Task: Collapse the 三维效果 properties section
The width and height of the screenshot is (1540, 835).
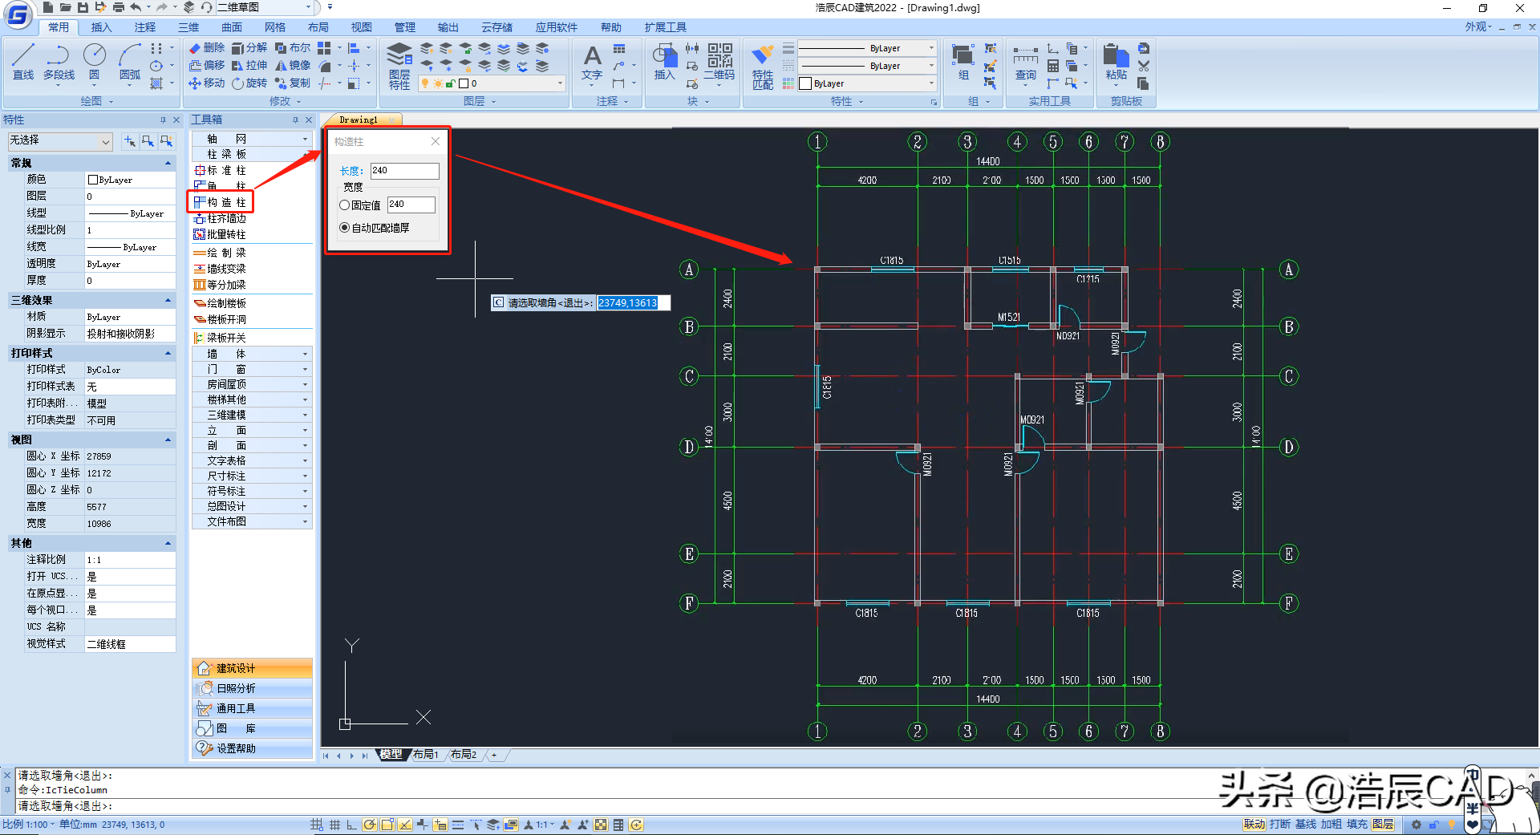Action: (168, 300)
